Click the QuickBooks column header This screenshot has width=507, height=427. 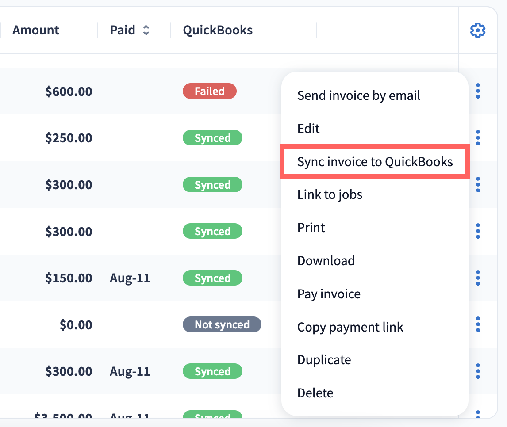pos(218,30)
